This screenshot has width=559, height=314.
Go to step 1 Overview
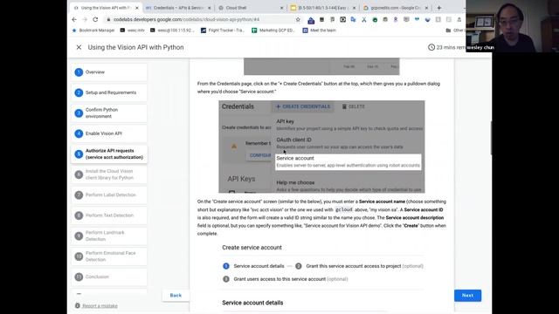pyautogui.click(x=109, y=72)
